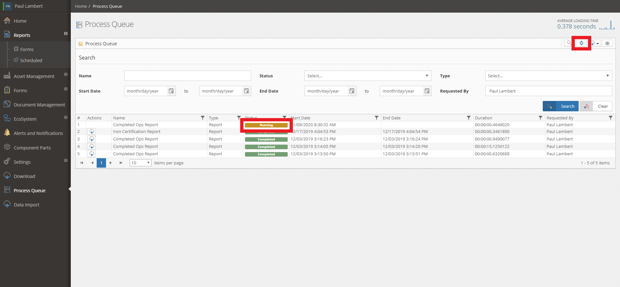Toggle the eye visibility button in panel toolbar
Screen dimensions: 620x287
point(607,43)
